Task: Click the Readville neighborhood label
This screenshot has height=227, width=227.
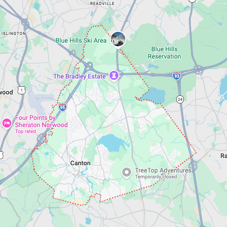Action: (x=102, y=4)
